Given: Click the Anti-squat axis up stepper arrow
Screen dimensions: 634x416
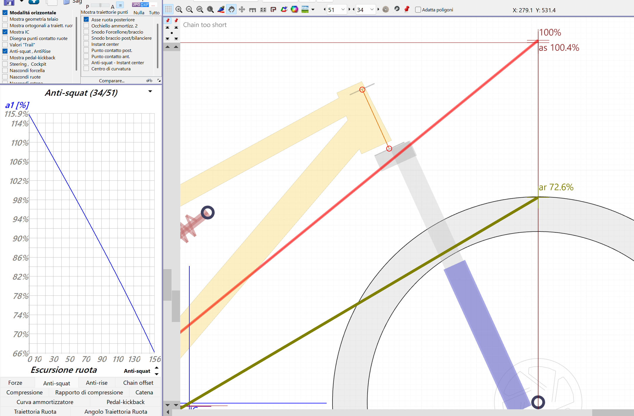Looking at the screenshot, I should coord(157,368).
